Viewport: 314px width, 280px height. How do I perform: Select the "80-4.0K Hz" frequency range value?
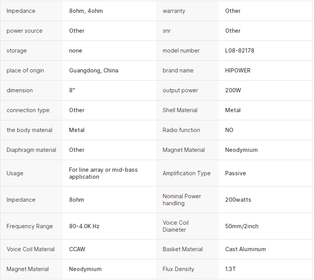[84, 226]
